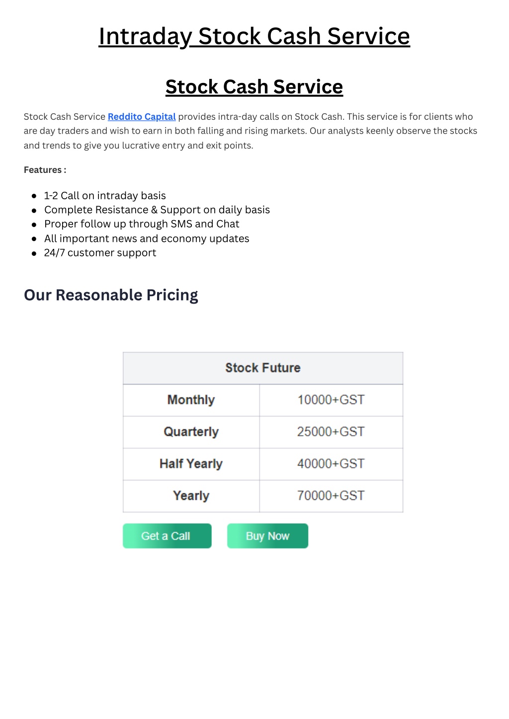Viewport: 509px width, 719px height.
Task: Select the Stock Future table header
Action: (x=263, y=368)
